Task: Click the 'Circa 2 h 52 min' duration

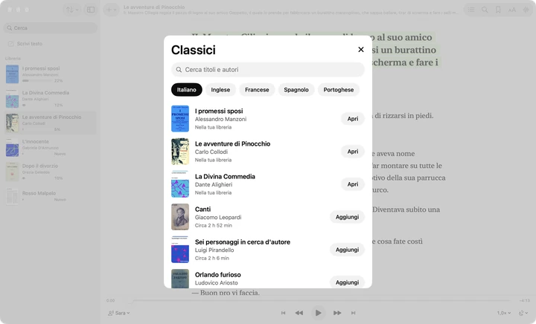Action: point(214,225)
